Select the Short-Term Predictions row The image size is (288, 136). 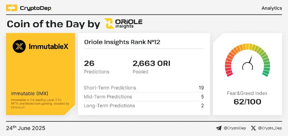[x=144, y=88]
